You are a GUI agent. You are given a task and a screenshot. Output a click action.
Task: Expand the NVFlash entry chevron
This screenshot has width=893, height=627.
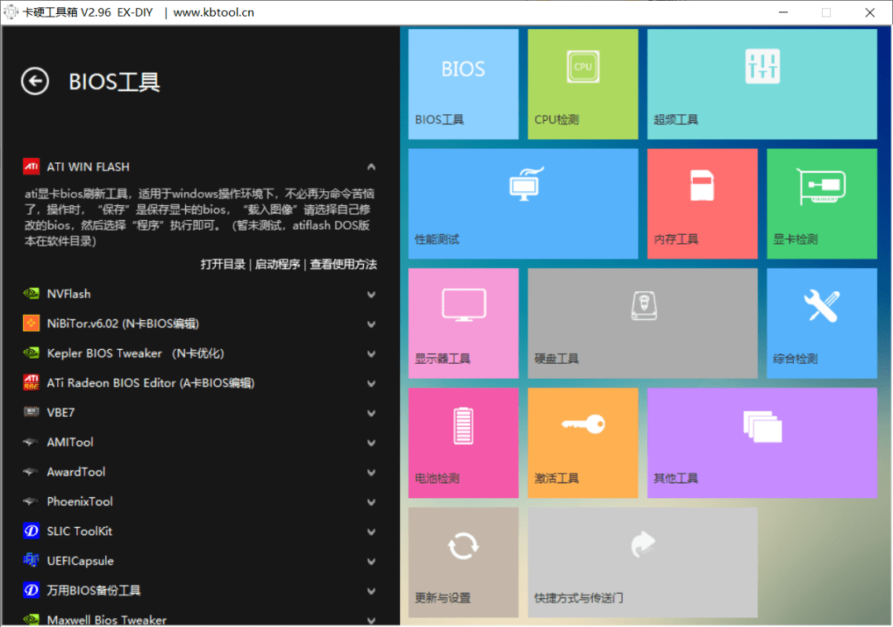[x=371, y=294]
